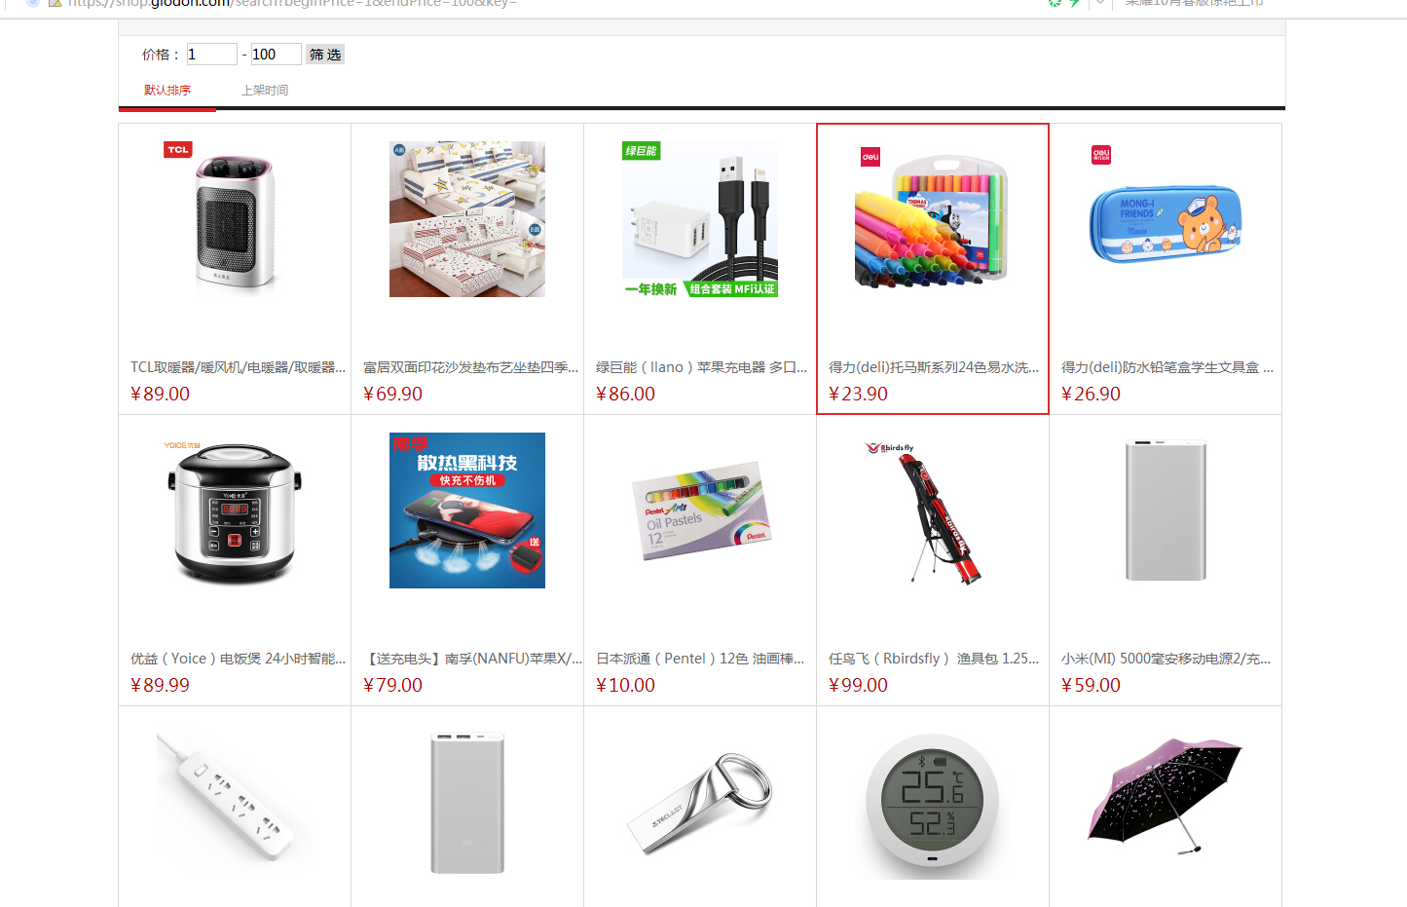Screen dimensions: 1407x907
Task: Sort by 上架时间 tab
Action: click(x=265, y=90)
